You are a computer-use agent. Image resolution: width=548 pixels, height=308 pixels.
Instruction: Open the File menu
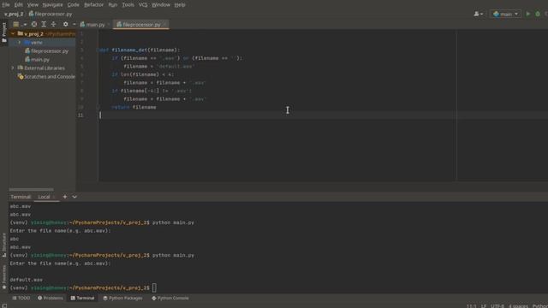[x=6, y=5]
